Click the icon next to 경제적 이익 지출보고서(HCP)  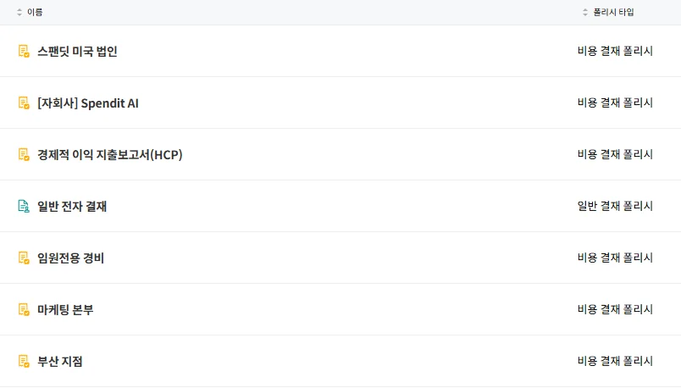(24, 154)
